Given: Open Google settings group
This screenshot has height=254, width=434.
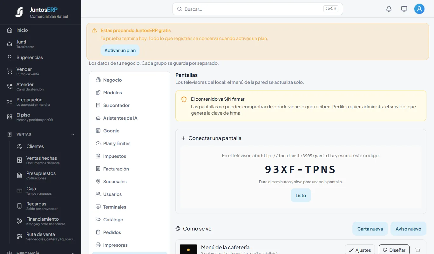Looking at the screenshot, I should tap(130, 131).
